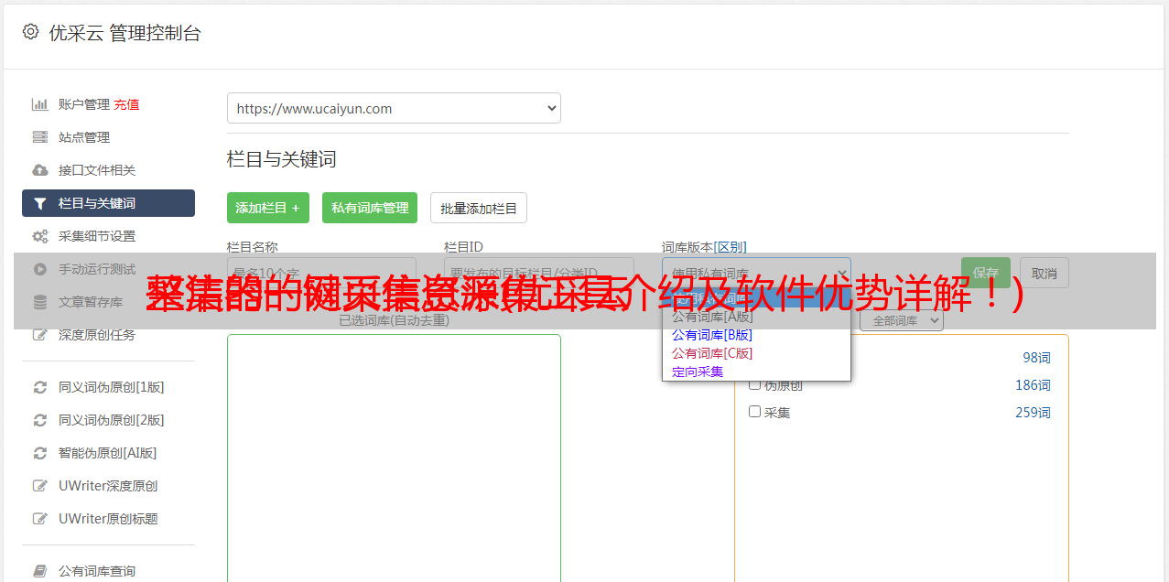Click the bar chart icon for 账户管理

40,104
